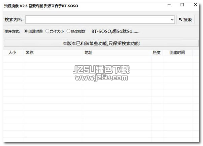203x146 pixels.
Task: Sort by the 大小 column header
Action: click(13, 52)
